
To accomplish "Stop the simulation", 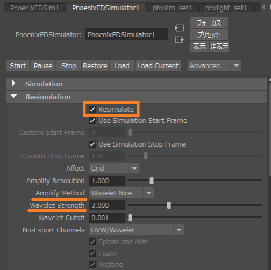I will (69, 65).
